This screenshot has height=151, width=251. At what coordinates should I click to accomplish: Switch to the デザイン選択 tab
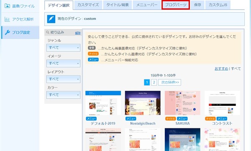(59, 5)
